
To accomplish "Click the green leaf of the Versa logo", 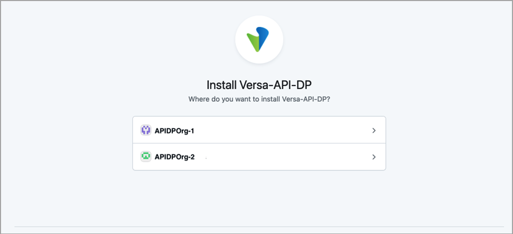I will click(254, 42).
